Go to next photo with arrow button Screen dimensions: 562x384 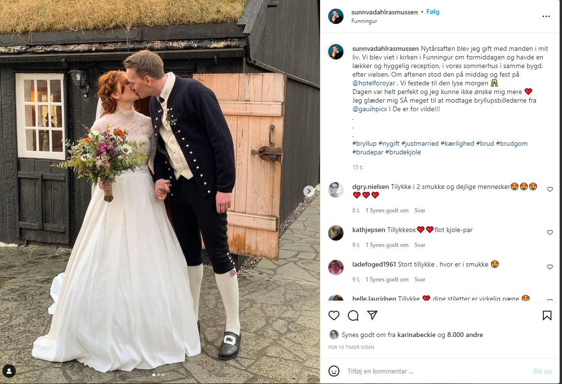(x=309, y=191)
